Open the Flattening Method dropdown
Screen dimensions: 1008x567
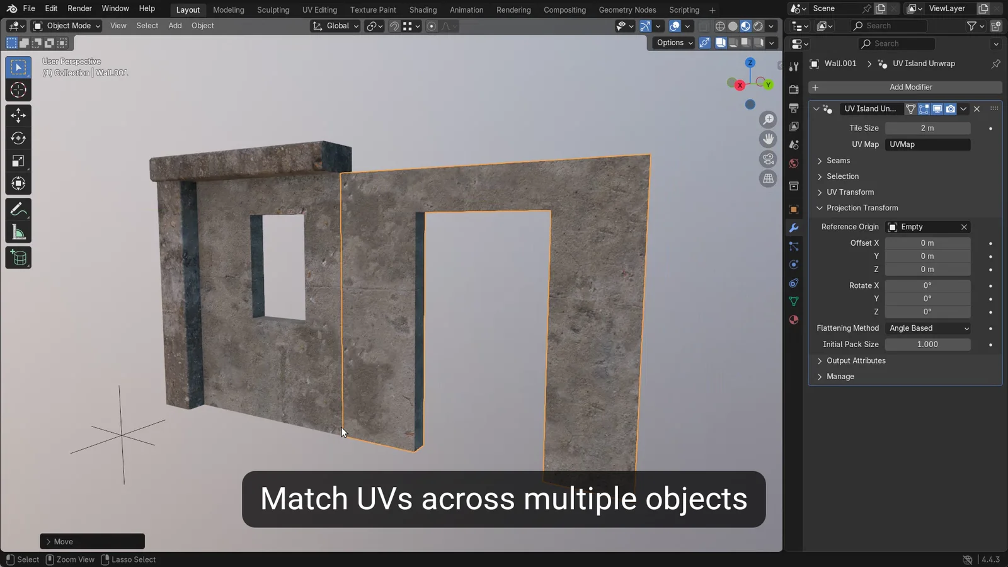click(x=927, y=328)
